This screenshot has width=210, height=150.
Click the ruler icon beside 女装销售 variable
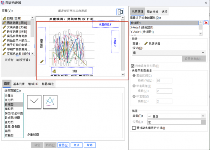coord(4,27)
